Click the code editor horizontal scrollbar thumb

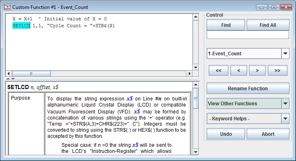coord(31,74)
